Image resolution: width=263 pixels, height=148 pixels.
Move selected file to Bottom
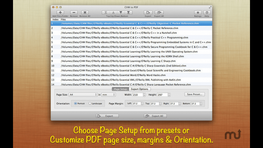coord(128,13)
